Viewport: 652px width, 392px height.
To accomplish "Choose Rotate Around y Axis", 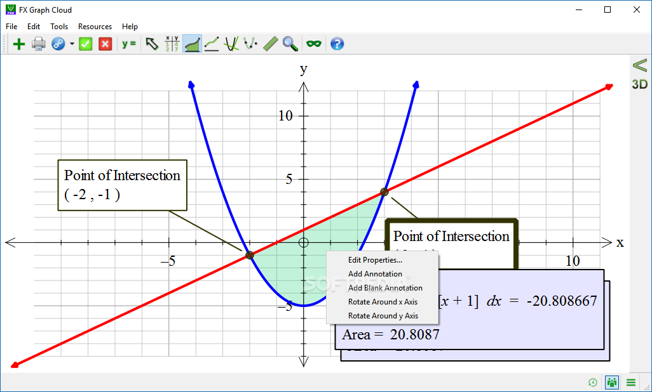I will click(x=383, y=316).
